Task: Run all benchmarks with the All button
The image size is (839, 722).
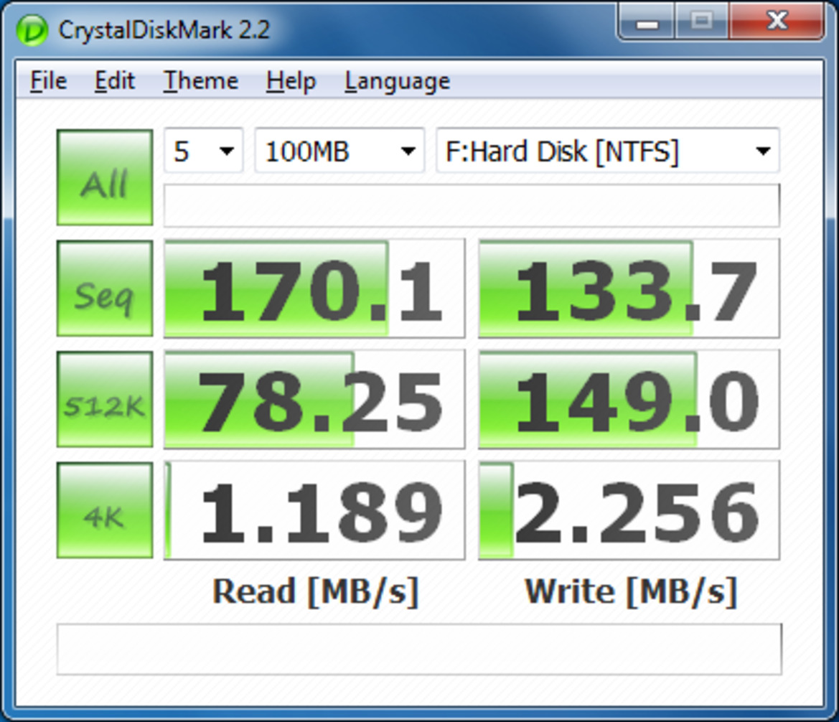Action: coord(105,177)
